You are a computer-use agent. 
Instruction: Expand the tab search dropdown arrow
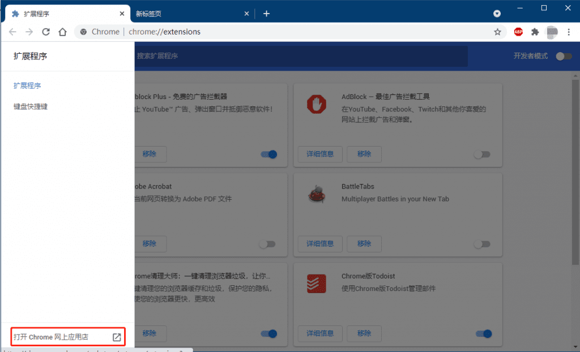pyautogui.click(x=497, y=14)
